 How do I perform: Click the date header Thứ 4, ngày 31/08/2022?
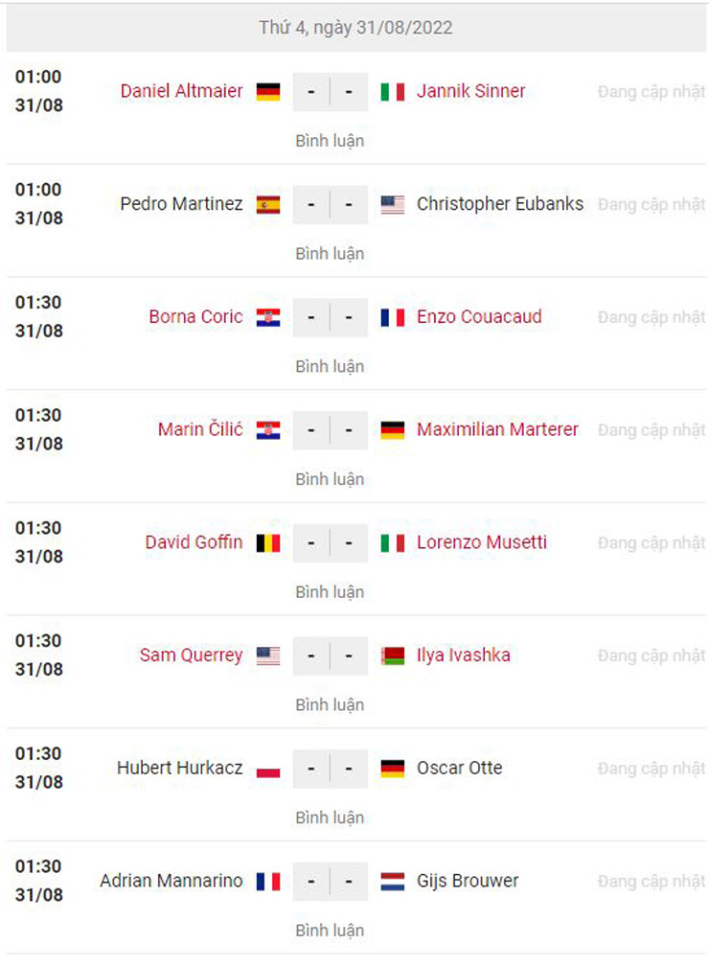[354, 28]
